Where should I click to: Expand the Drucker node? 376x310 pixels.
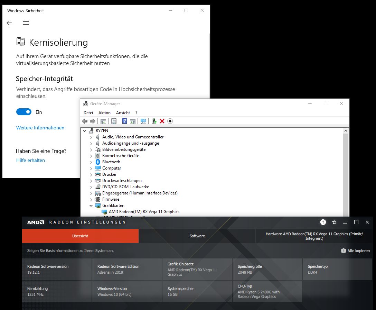[91, 175]
